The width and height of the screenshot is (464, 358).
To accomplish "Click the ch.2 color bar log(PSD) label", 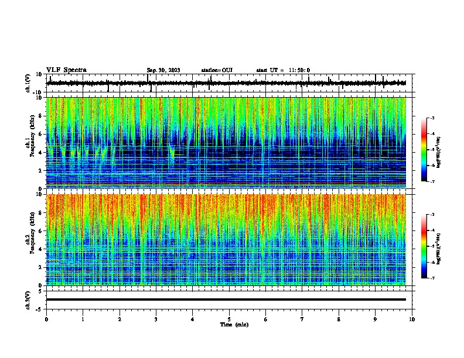I will pos(439,249).
